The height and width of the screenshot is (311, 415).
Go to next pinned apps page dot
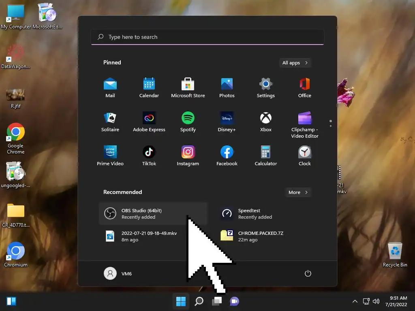pos(331,126)
